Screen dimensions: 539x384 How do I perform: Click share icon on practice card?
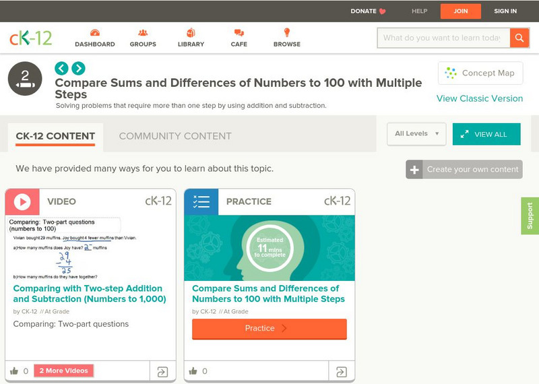[342, 372]
